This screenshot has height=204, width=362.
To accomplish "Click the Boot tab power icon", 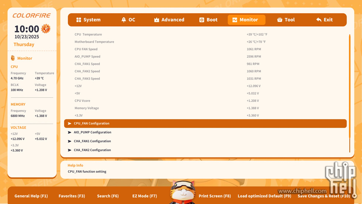I will (202, 20).
